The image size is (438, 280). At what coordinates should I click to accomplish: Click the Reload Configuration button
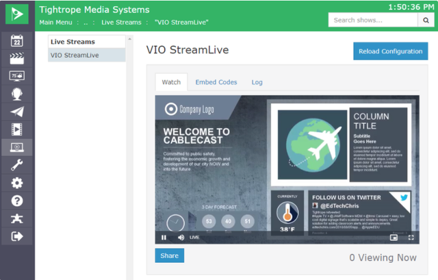pos(391,51)
